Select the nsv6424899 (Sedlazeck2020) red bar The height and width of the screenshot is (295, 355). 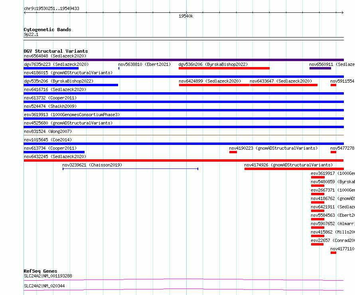[x=214, y=85]
